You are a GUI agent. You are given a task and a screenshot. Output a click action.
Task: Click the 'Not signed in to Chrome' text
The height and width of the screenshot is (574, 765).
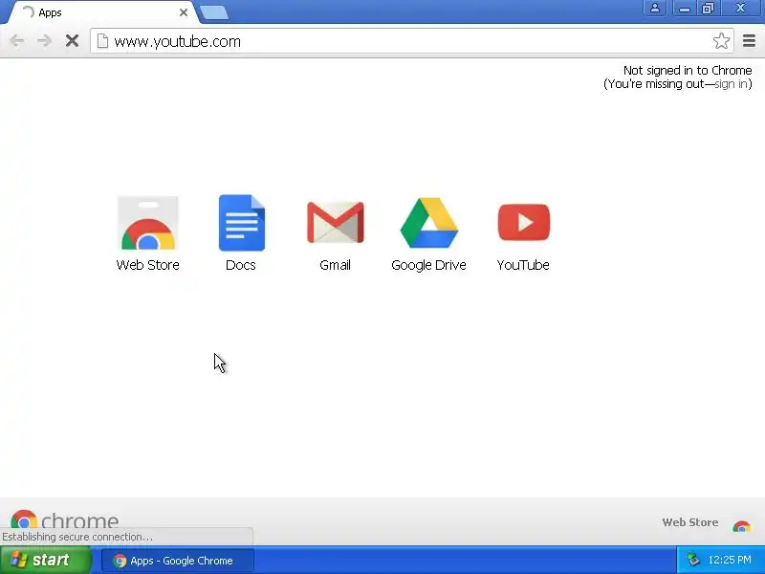(688, 70)
